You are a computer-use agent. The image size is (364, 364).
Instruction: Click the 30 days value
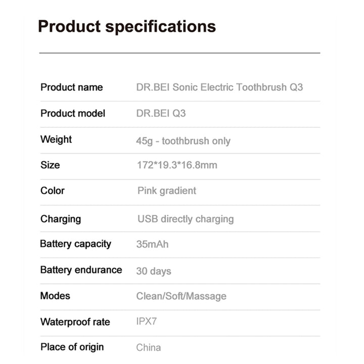pos(154,271)
